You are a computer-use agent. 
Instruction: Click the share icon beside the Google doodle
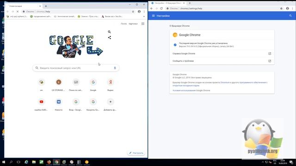[x=109, y=37]
